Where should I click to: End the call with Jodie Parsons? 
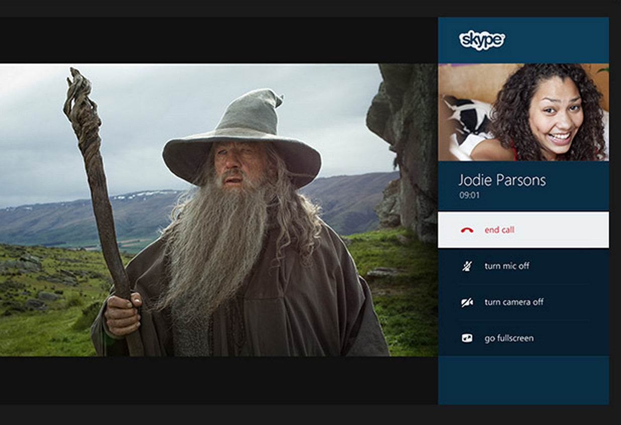[x=523, y=230]
